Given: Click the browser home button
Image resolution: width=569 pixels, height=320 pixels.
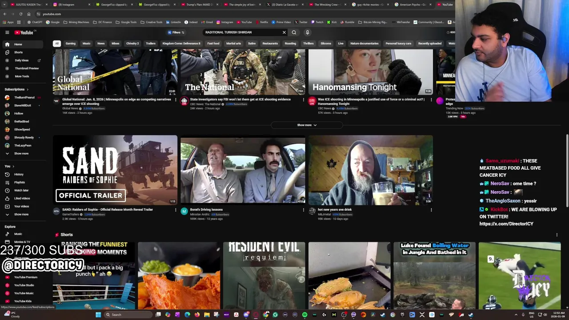Looking at the screenshot, I should pyautogui.click(x=29, y=14).
